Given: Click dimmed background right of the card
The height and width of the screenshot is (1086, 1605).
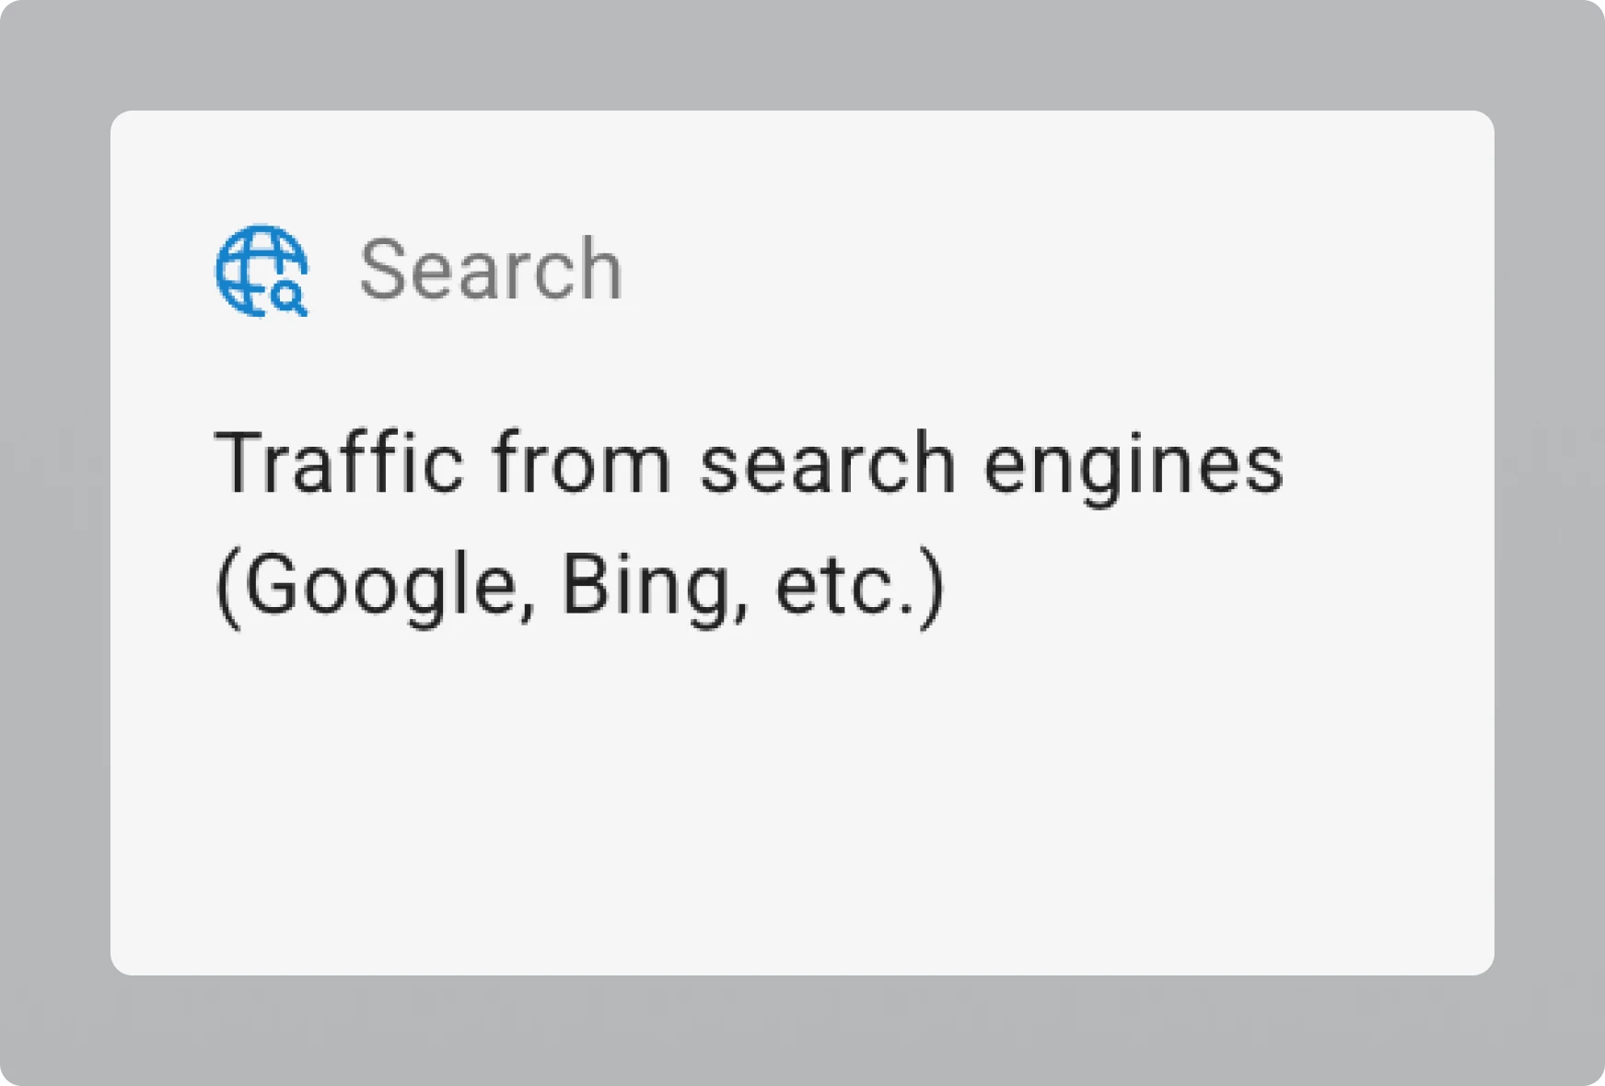Looking at the screenshot, I should tap(1549, 543).
